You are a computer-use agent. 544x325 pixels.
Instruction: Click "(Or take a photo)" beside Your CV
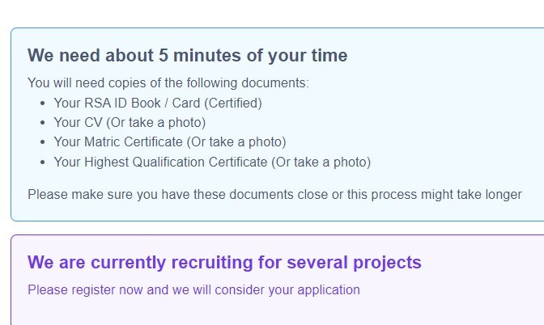[x=156, y=123]
